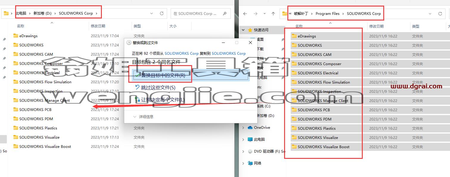This screenshot has height=177, width=450.
Task: Click eDrawings folder icon in left window
Action: tap(16, 36)
